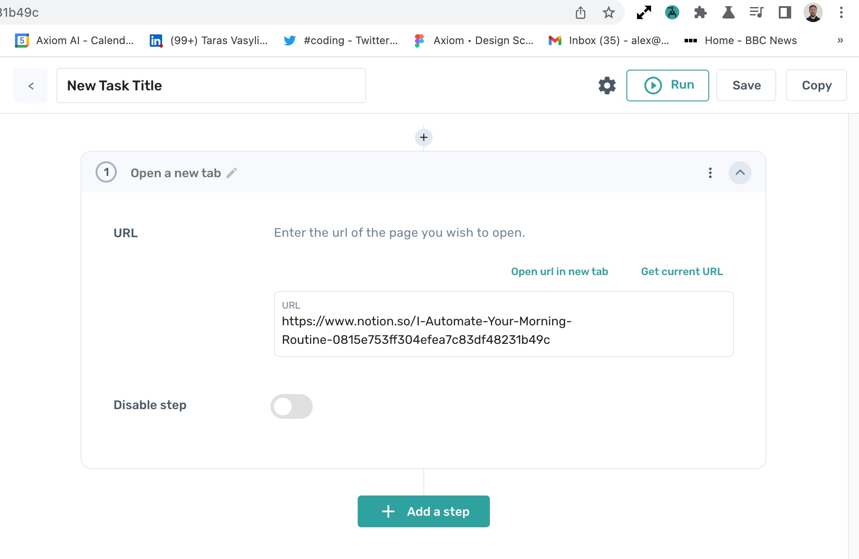The image size is (859, 559).
Task: Go back using the left arrow button
Action: tap(30, 86)
